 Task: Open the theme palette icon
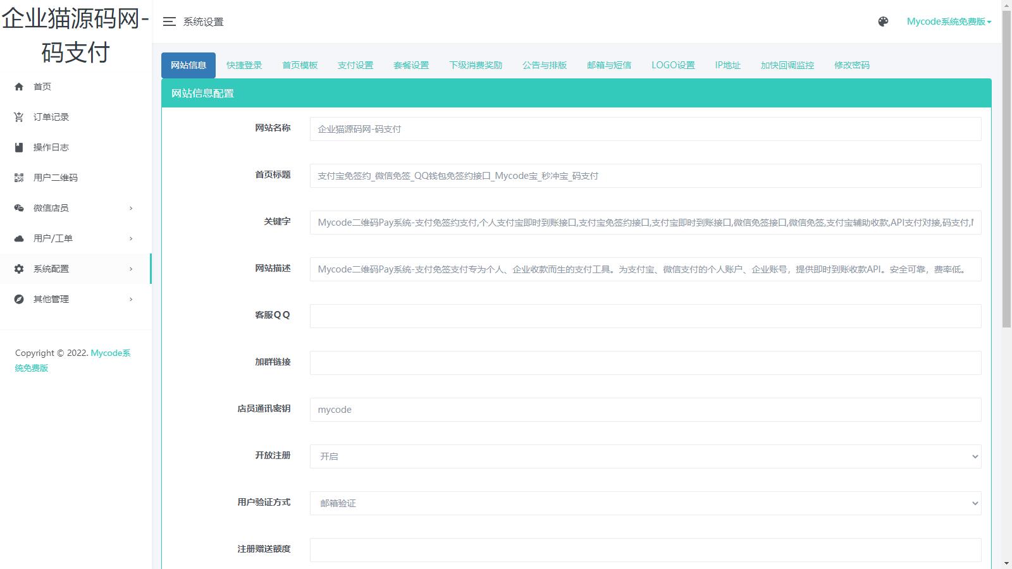pos(883,21)
